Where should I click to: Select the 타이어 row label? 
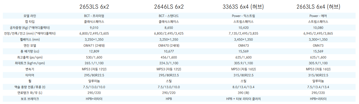tap(30, 75)
